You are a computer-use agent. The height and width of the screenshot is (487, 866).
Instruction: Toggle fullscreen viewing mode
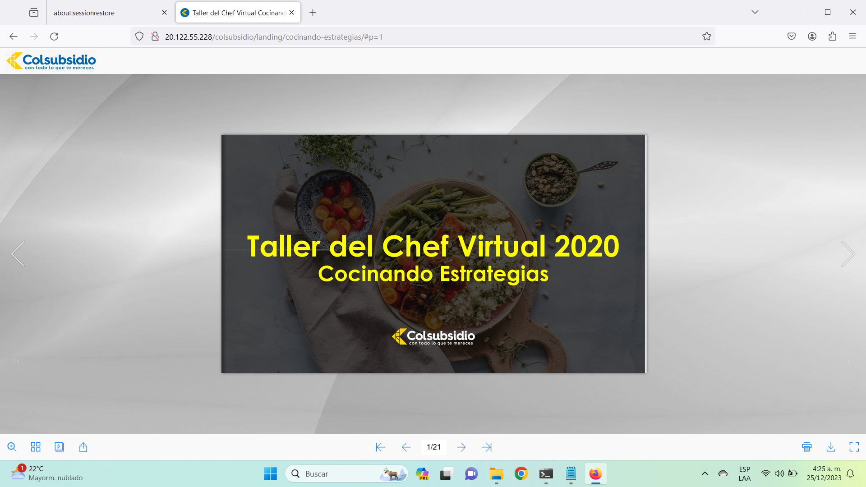(854, 447)
